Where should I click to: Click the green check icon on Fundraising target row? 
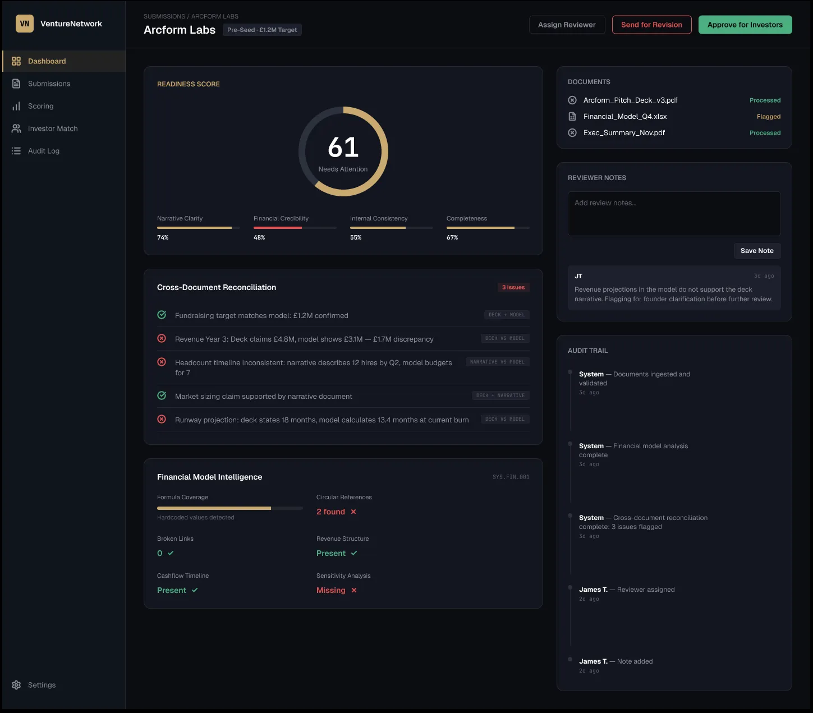(x=162, y=315)
